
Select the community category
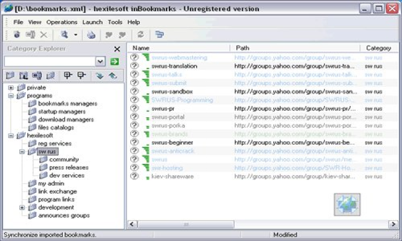click(x=64, y=160)
